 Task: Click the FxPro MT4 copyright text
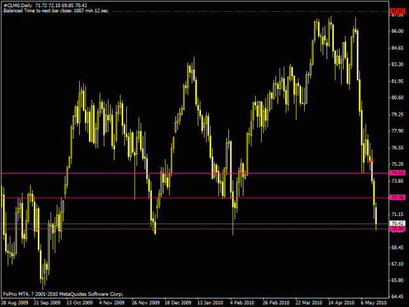pyautogui.click(x=63, y=294)
